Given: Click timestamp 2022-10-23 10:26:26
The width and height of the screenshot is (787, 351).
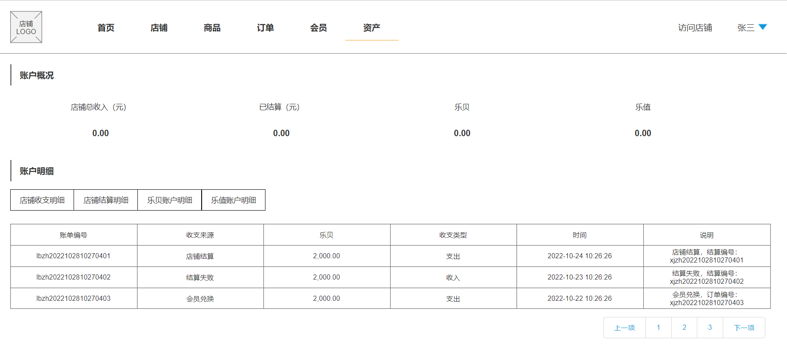Looking at the screenshot, I should click(x=580, y=277).
